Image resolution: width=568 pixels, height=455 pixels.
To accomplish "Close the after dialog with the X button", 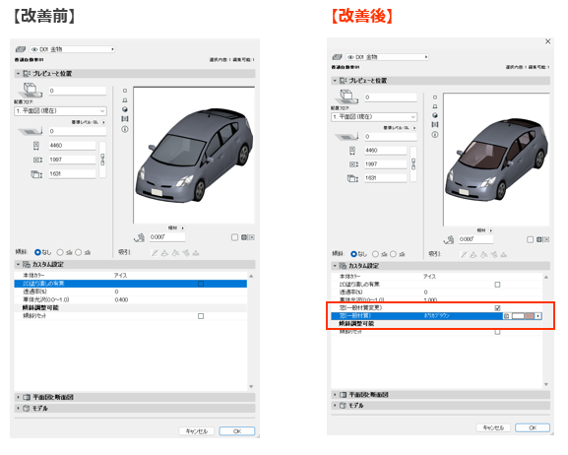I will tap(547, 41).
